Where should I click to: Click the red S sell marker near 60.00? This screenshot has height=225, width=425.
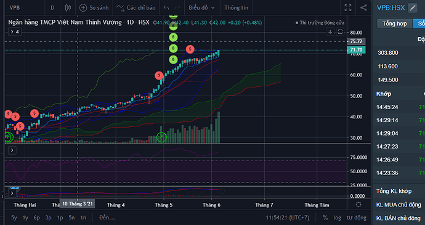click(159, 75)
